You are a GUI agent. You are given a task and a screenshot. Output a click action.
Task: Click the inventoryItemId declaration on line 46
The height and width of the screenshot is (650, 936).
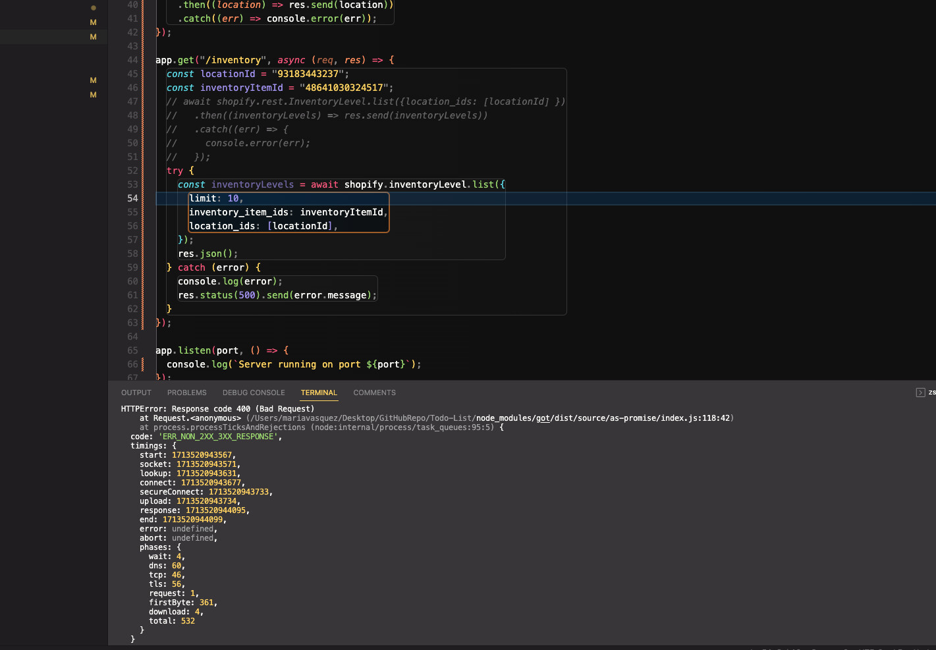pos(241,88)
